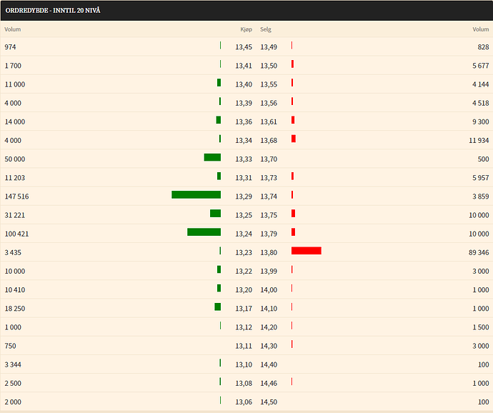Click buy volume 974
Viewport: 493px width, 413px height.
point(11,47)
